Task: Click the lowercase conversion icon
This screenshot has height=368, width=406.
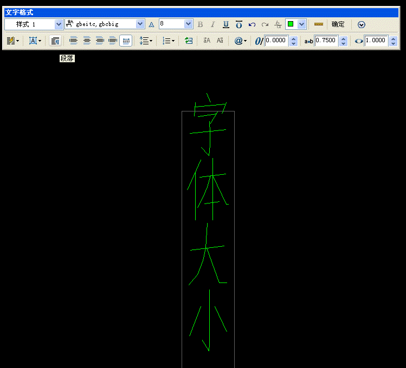Action: coord(220,41)
